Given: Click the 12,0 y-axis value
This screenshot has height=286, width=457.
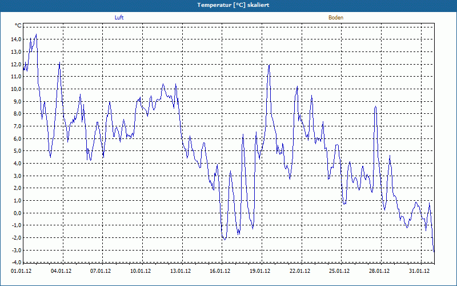Looking at the screenshot, I should tap(16, 64).
